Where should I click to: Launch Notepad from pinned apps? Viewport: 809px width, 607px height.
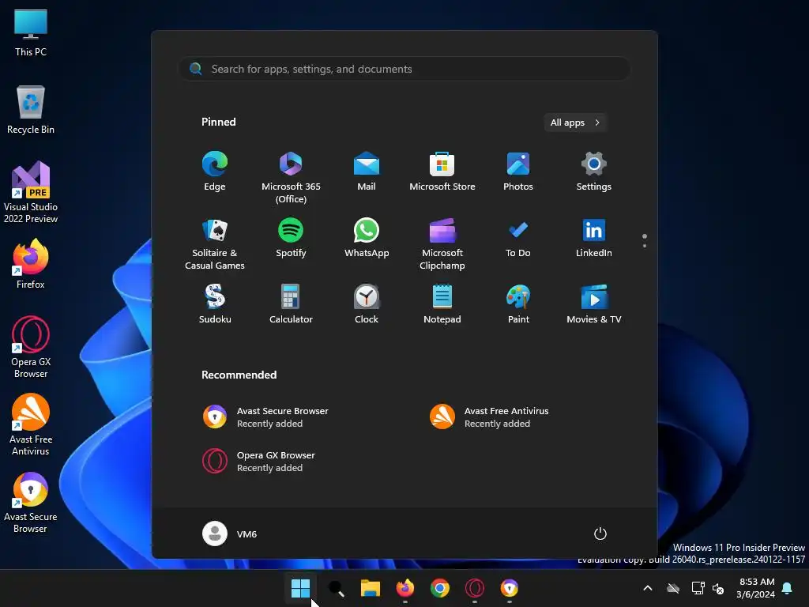click(x=442, y=304)
